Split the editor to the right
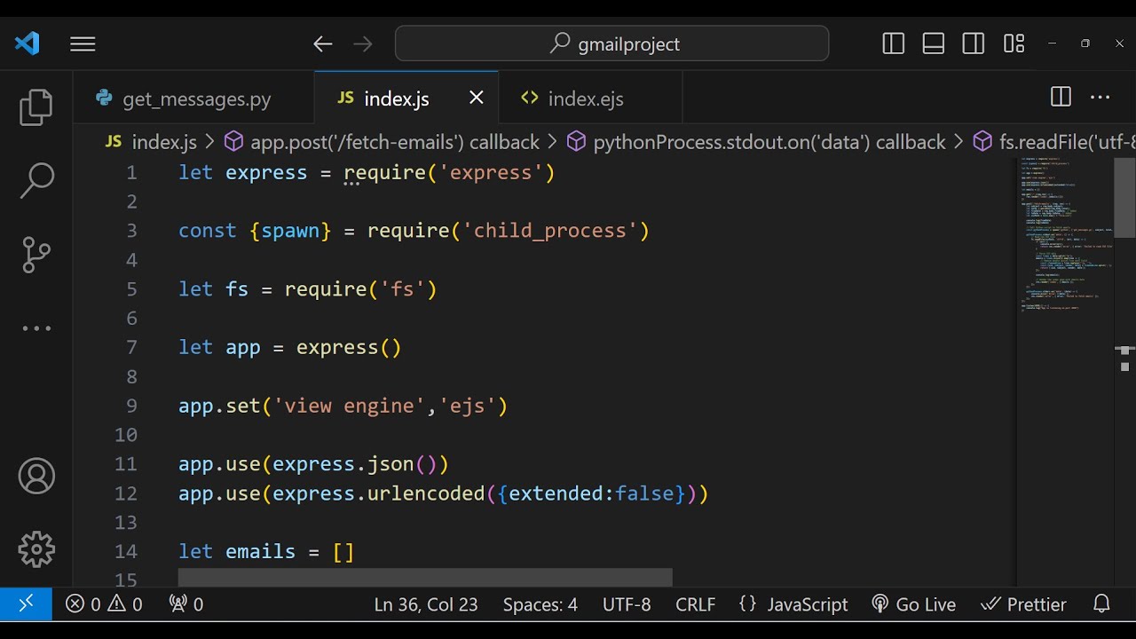 1061,98
